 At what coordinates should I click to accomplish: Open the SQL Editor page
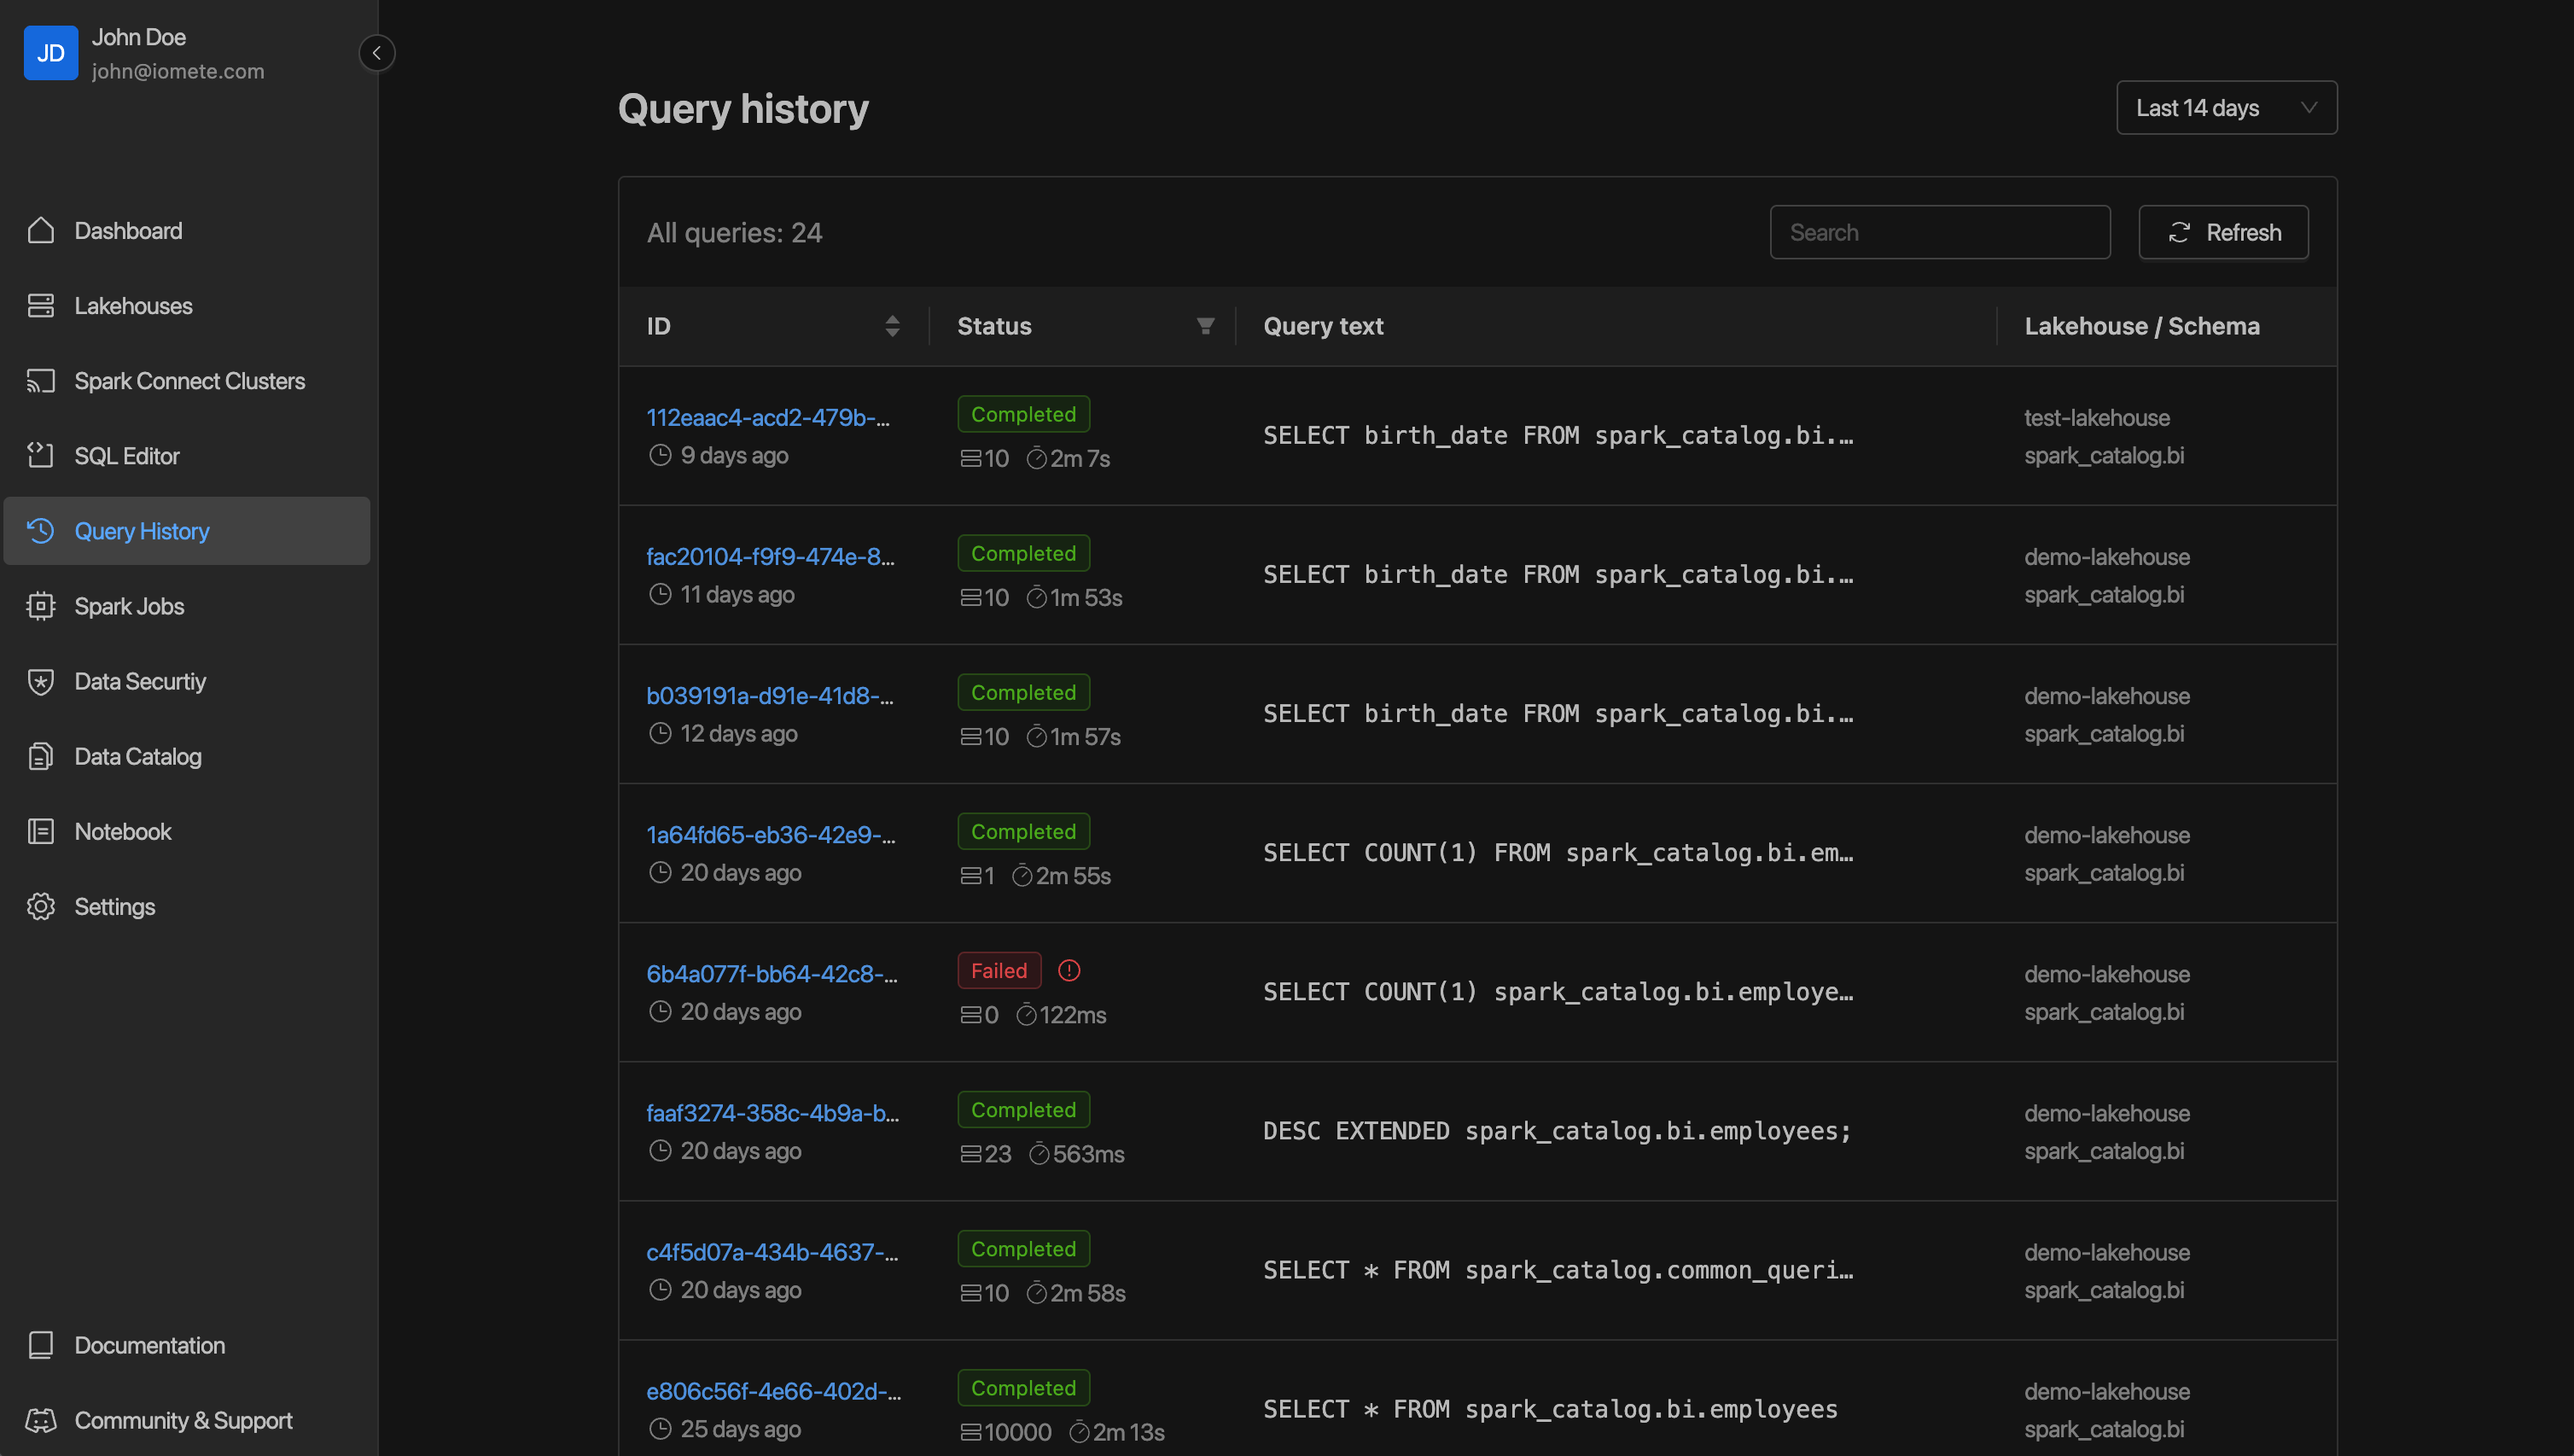(x=187, y=456)
